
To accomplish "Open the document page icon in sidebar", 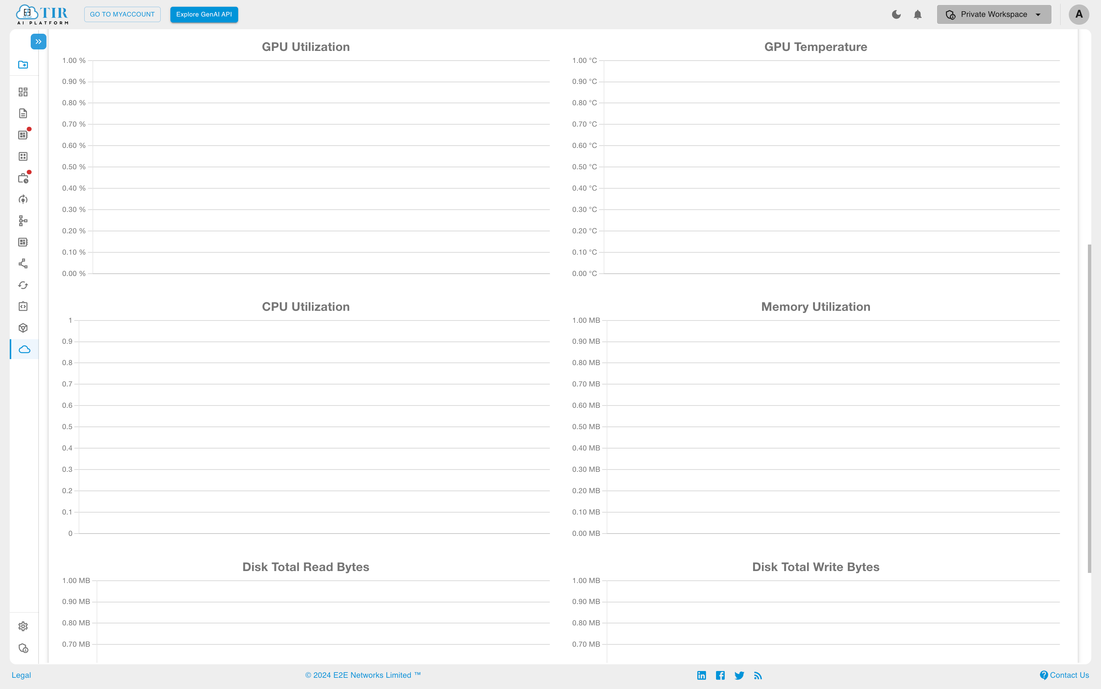I will tap(23, 113).
